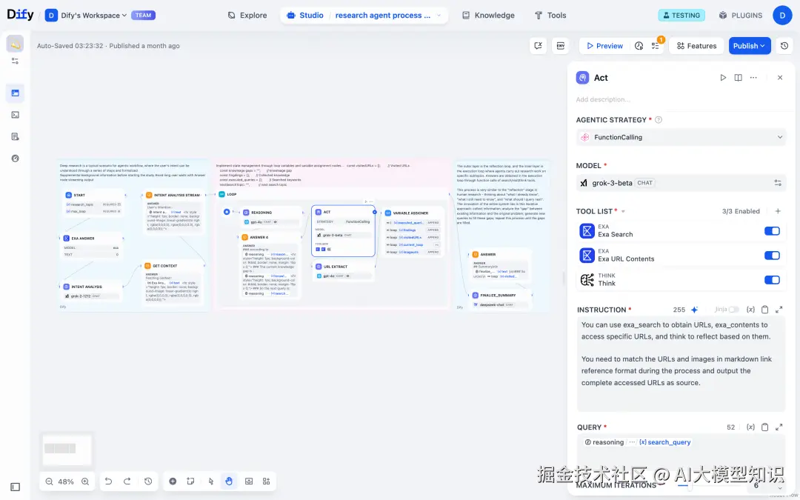
Task: Add a tool with the plus icon
Action: [x=778, y=211]
